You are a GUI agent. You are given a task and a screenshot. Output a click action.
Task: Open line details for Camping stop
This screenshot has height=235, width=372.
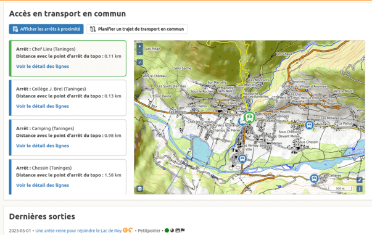tap(43, 146)
